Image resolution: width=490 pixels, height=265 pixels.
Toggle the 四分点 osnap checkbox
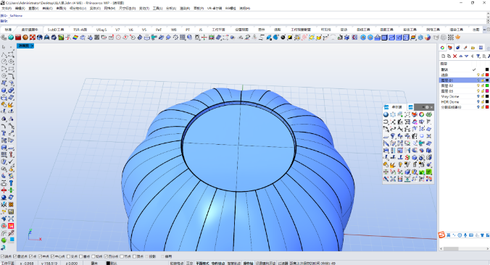tap(106, 256)
